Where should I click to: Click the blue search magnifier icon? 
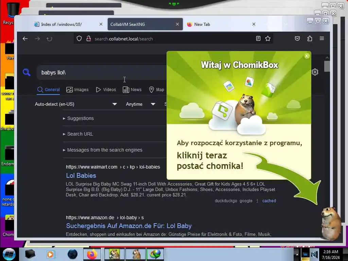(27, 72)
